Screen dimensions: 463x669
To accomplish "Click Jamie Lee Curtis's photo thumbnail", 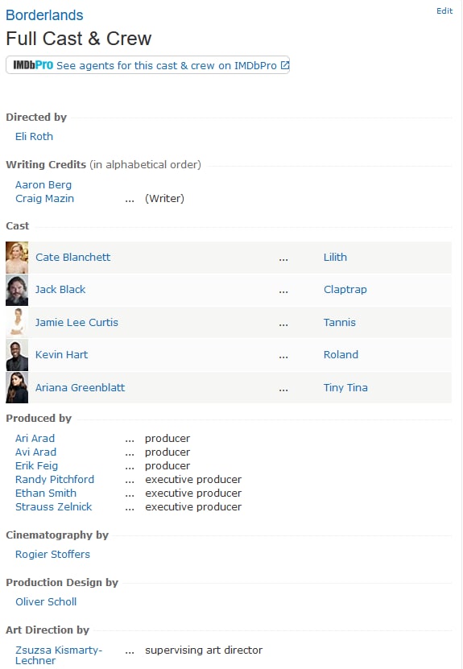I will point(17,323).
